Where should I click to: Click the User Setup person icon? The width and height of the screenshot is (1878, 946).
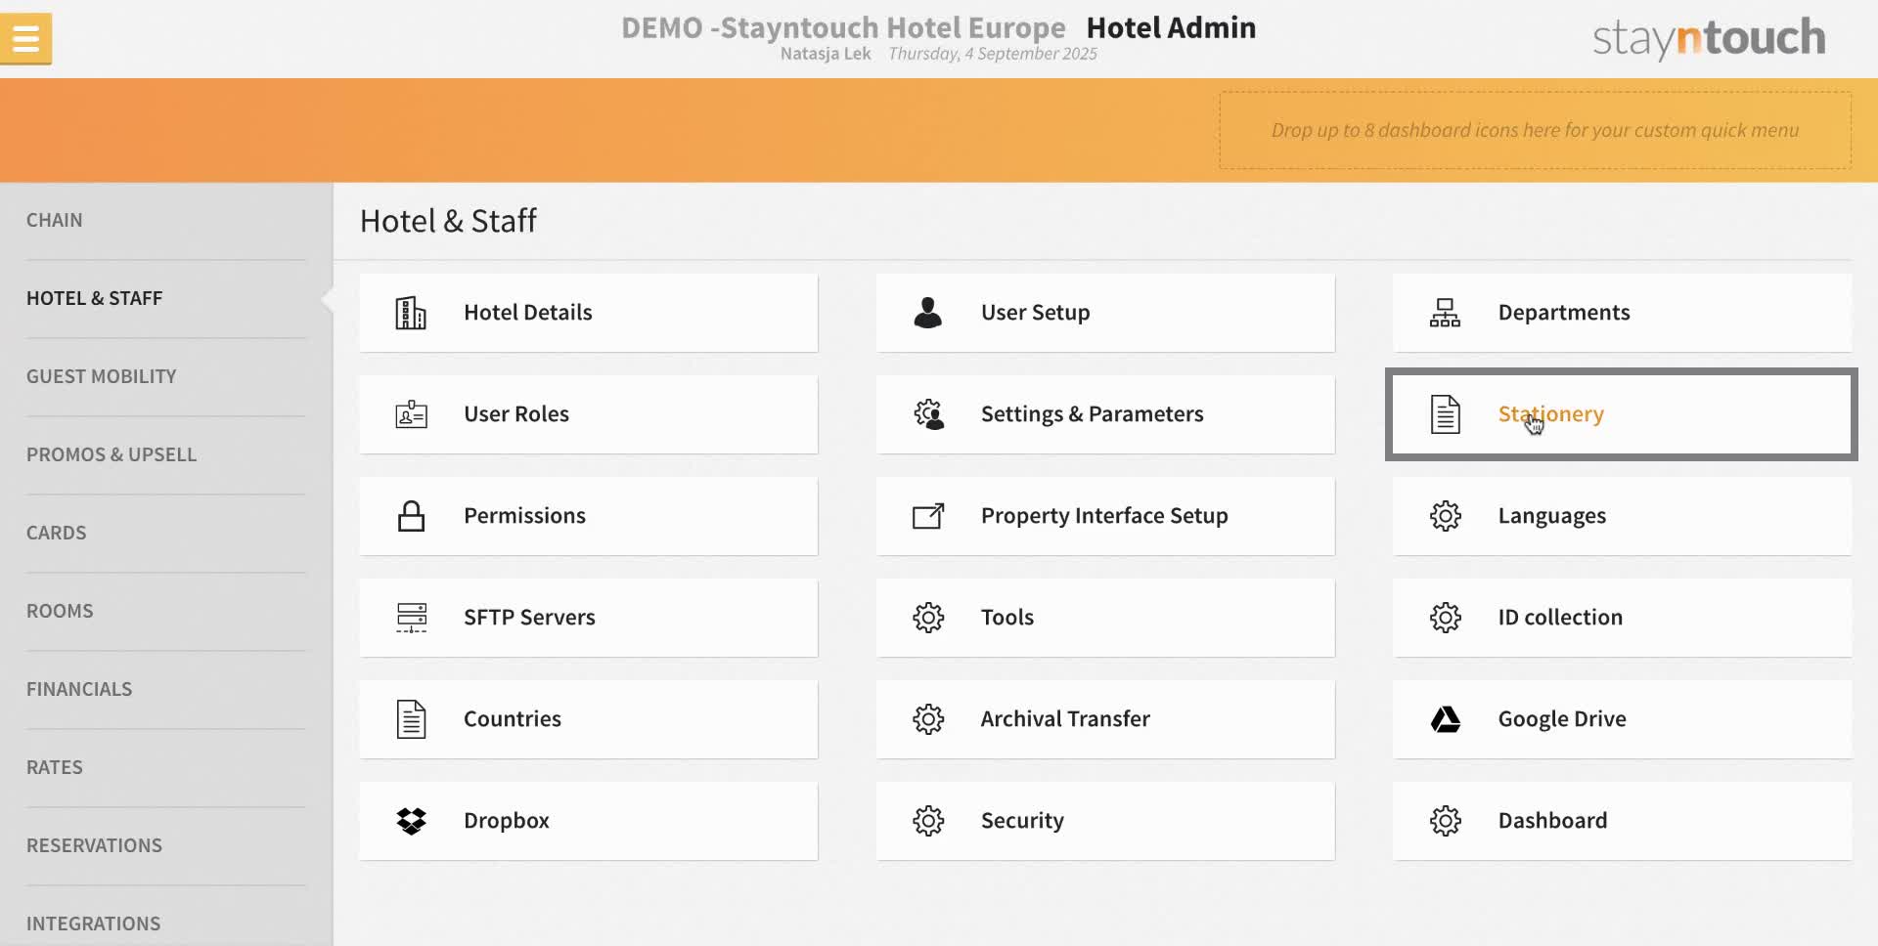click(927, 313)
